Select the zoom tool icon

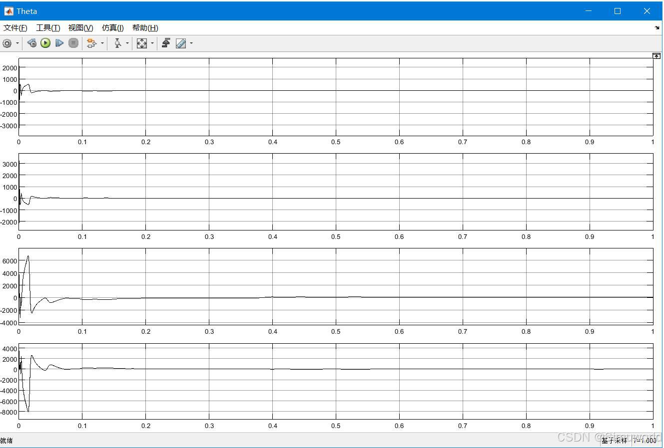tap(117, 43)
